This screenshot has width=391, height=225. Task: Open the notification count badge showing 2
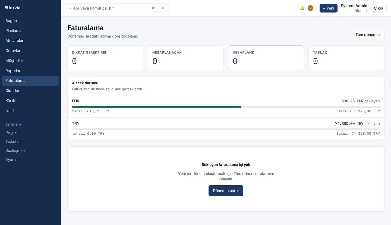pyautogui.click(x=310, y=8)
